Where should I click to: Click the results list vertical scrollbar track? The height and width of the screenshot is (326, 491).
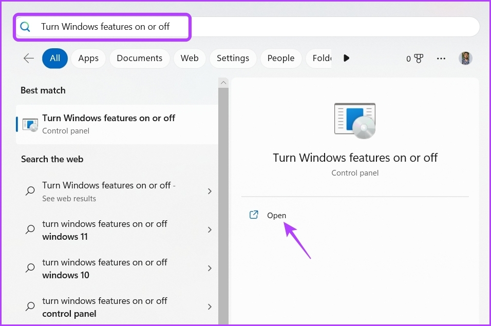(x=223, y=206)
